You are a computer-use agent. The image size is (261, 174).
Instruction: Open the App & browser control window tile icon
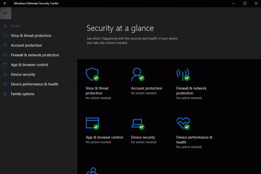coord(92,124)
